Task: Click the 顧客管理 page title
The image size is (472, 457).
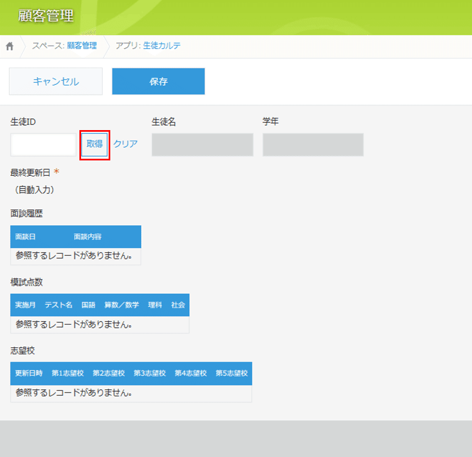Action: click(46, 16)
